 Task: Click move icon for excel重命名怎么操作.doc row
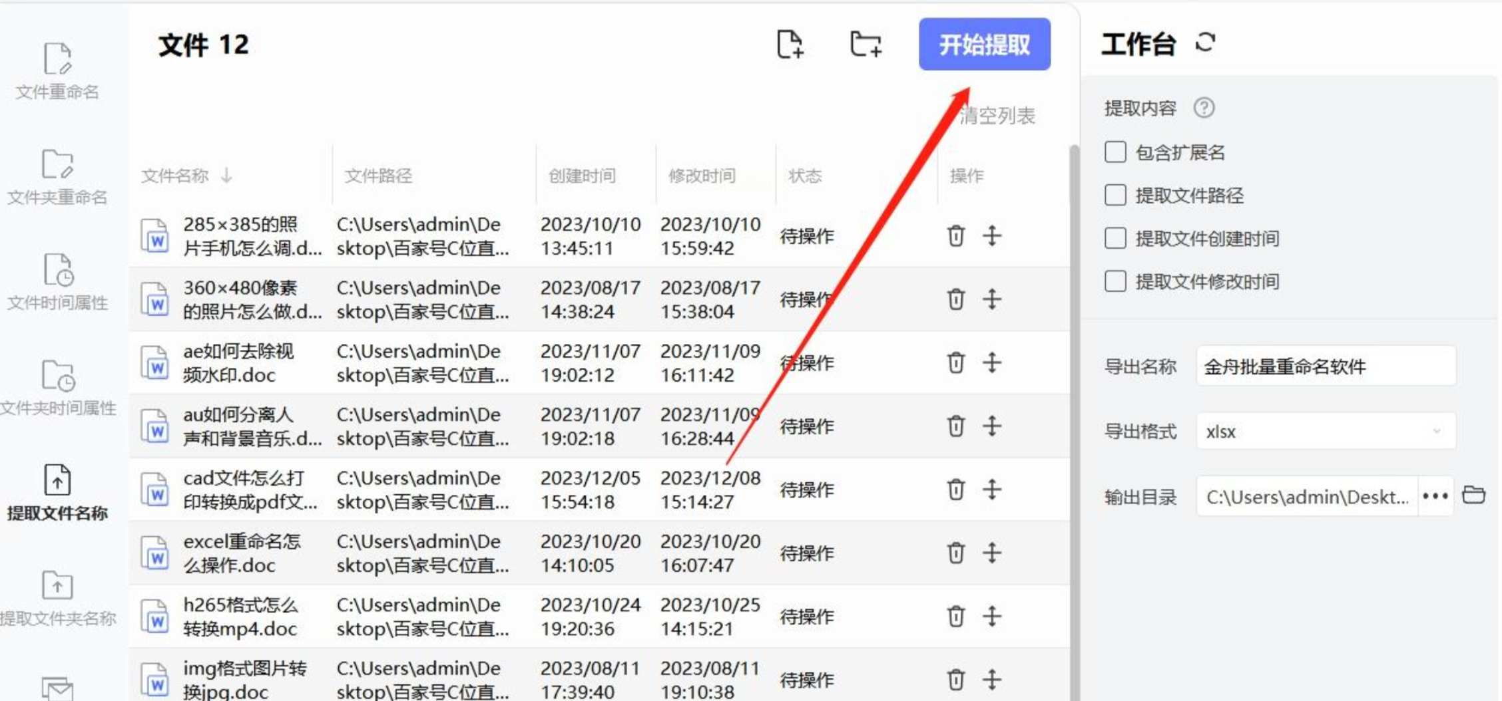(992, 553)
